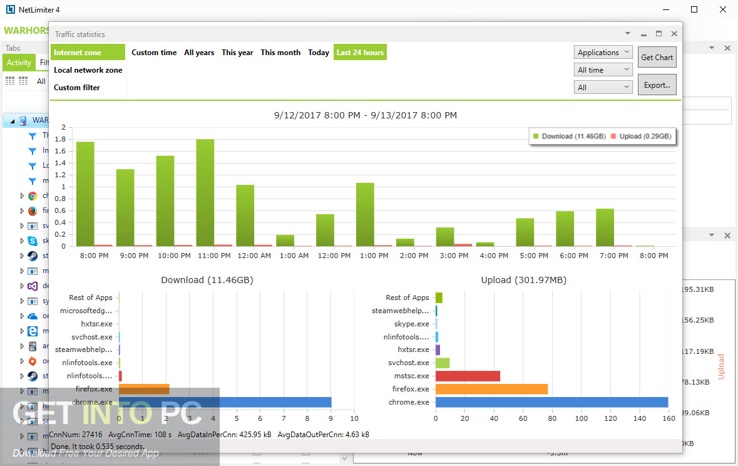
Task: Click the filter icon beside 'Lo'
Action: [x=33, y=166]
